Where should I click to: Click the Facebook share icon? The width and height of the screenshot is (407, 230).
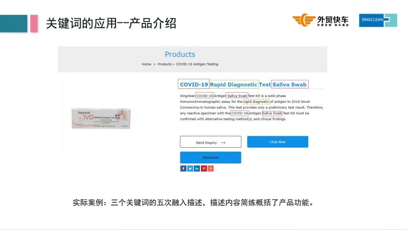click(x=183, y=169)
